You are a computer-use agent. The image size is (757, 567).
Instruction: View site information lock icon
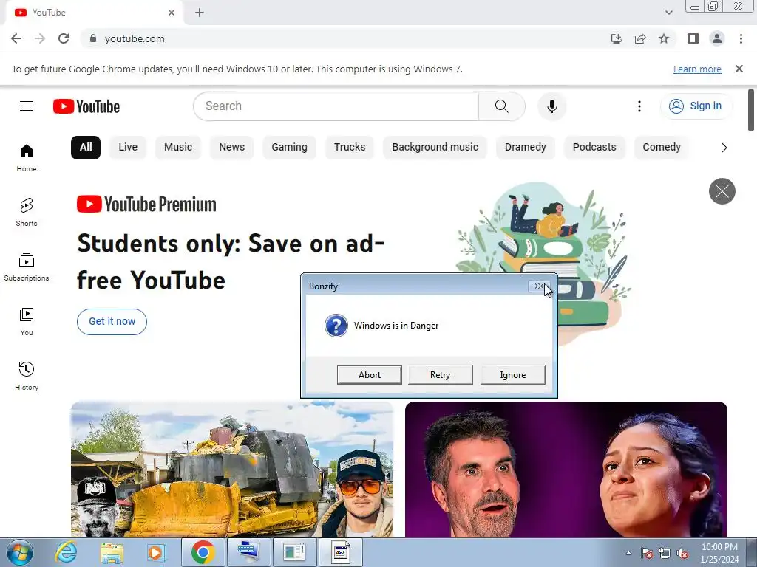point(93,38)
